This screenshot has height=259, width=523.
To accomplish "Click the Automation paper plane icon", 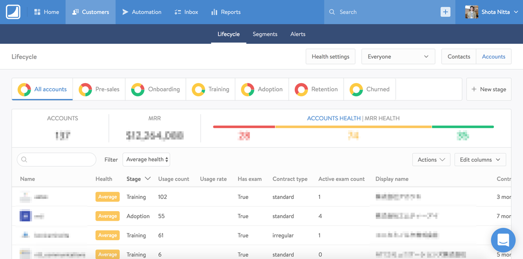I will point(125,12).
